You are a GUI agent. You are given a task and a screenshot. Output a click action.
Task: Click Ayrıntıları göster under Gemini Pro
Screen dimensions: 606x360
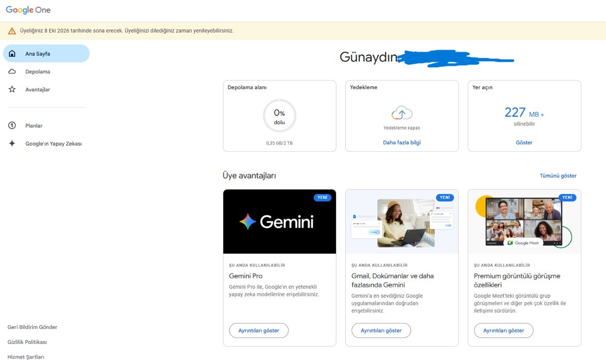[259, 331]
